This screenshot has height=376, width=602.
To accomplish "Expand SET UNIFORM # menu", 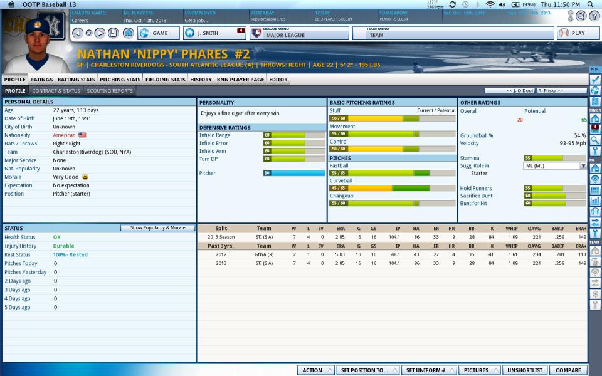I will point(429,370).
